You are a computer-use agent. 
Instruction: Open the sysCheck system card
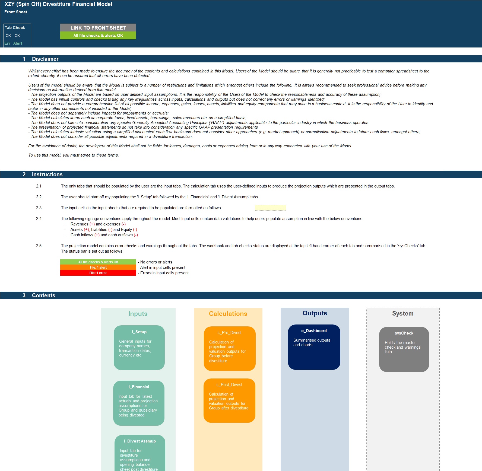coord(404,349)
